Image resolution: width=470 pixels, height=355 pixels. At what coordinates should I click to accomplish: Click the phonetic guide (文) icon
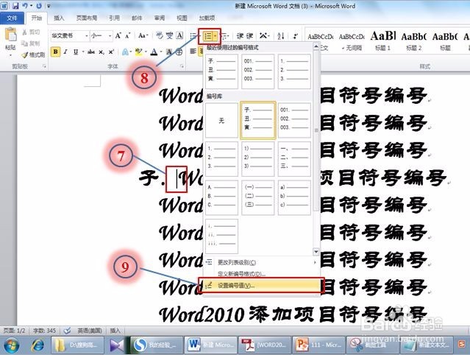(x=169, y=35)
